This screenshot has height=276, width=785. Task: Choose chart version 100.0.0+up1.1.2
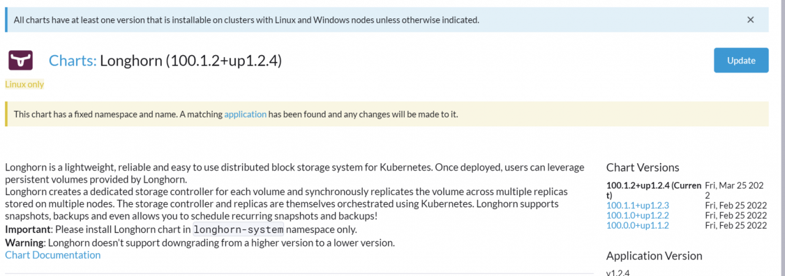637,225
